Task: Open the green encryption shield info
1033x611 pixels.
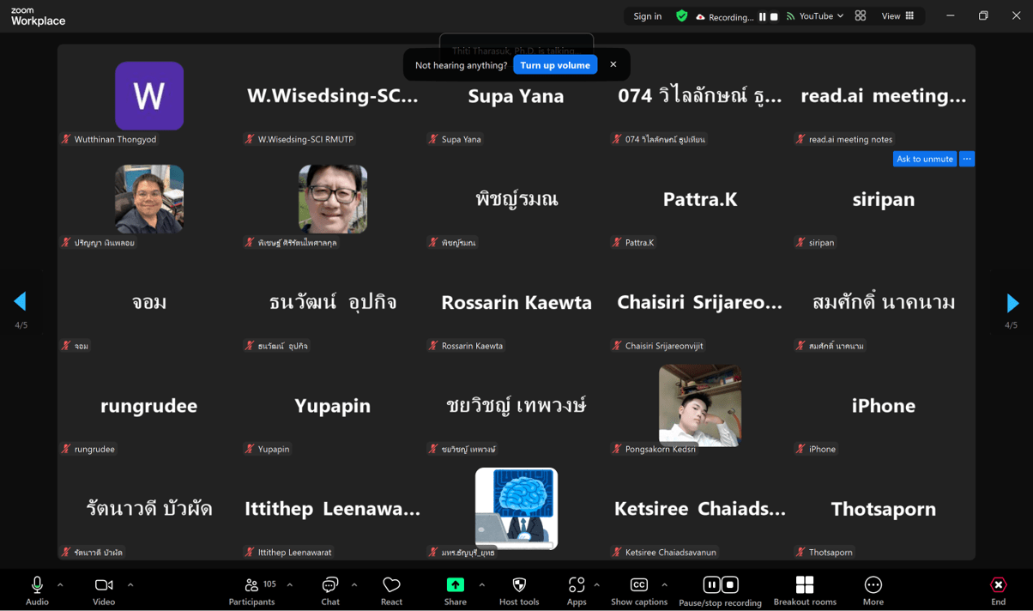Action: coord(682,16)
